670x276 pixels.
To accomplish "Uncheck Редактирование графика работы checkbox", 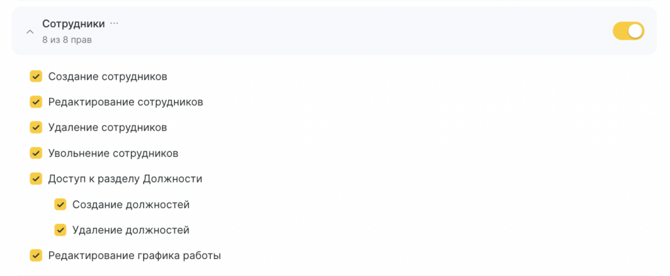I will [36, 256].
